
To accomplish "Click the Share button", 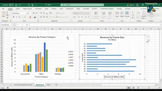I will (x=144, y=9).
